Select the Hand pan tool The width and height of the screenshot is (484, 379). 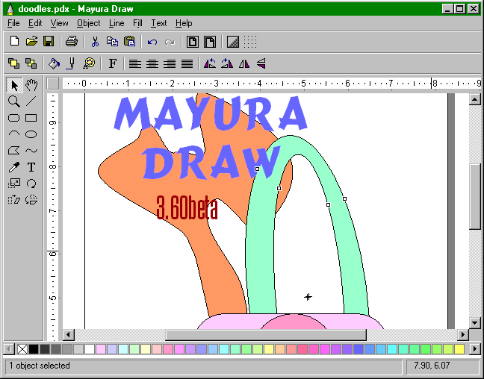click(x=31, y=85)
